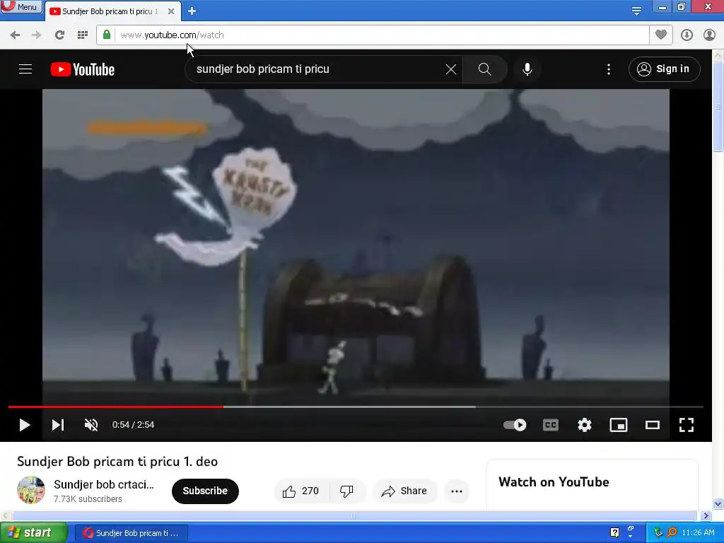Open the Opera Menu button
Viewport: 724px width, 543px height.
[x=21, y=7]
